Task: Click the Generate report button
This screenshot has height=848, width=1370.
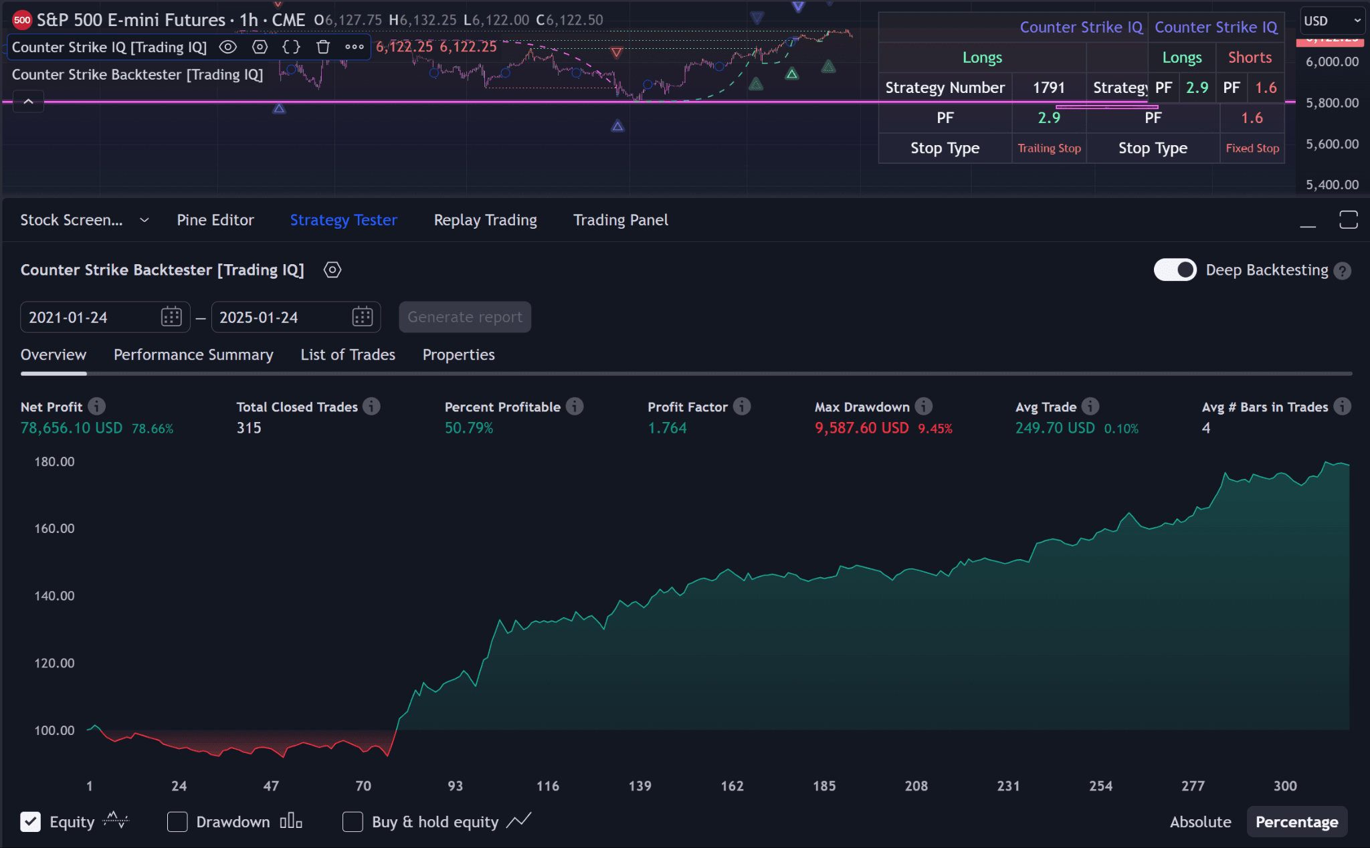Action: pos(465,317)
